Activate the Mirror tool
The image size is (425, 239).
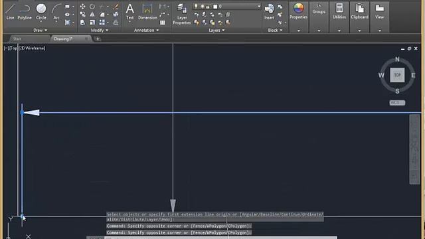click(x=92, y=14)
